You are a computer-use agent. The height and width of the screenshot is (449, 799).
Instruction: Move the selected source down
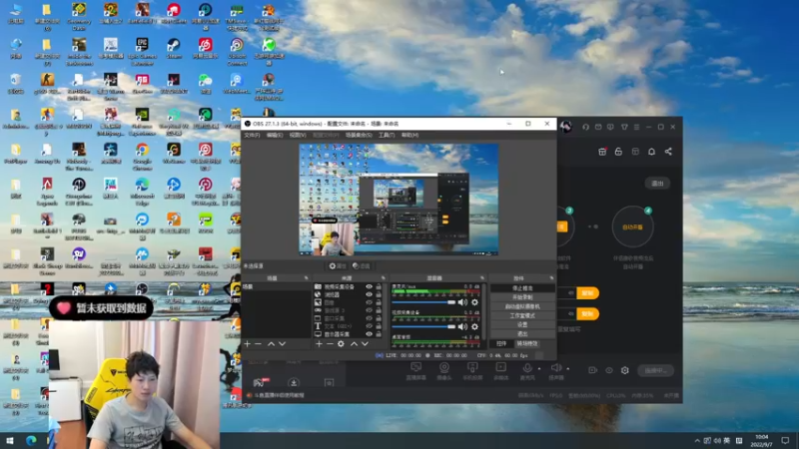click(365, 344)
